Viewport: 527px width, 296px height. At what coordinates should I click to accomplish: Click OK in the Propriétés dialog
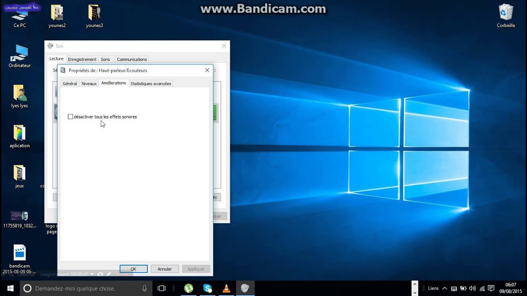click(x=133, y=269)
